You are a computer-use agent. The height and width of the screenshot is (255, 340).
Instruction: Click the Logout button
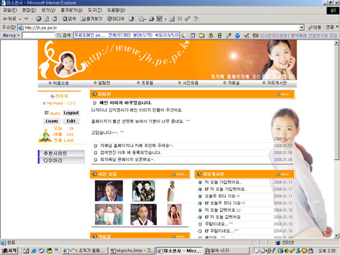[71, 113]
